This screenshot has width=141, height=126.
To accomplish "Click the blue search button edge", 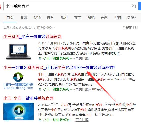I will coord(140,6).
